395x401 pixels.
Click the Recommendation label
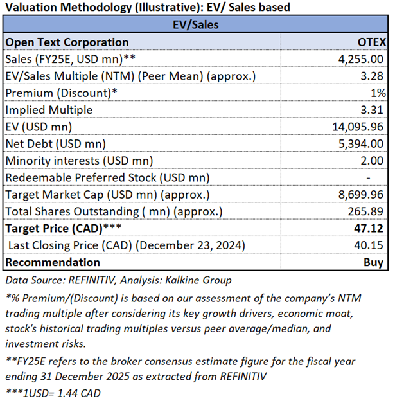(53, 262)
